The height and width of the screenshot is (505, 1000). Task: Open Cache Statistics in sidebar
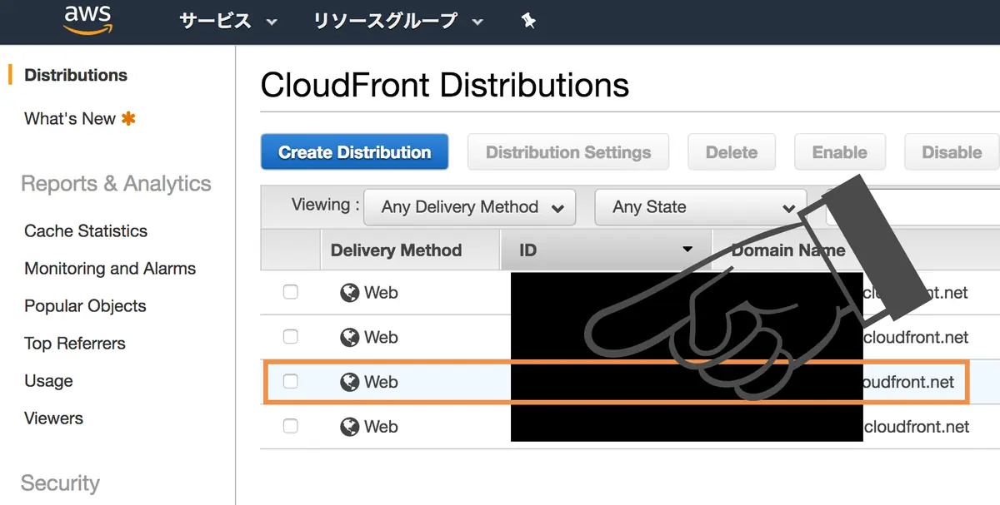(86, 231)
